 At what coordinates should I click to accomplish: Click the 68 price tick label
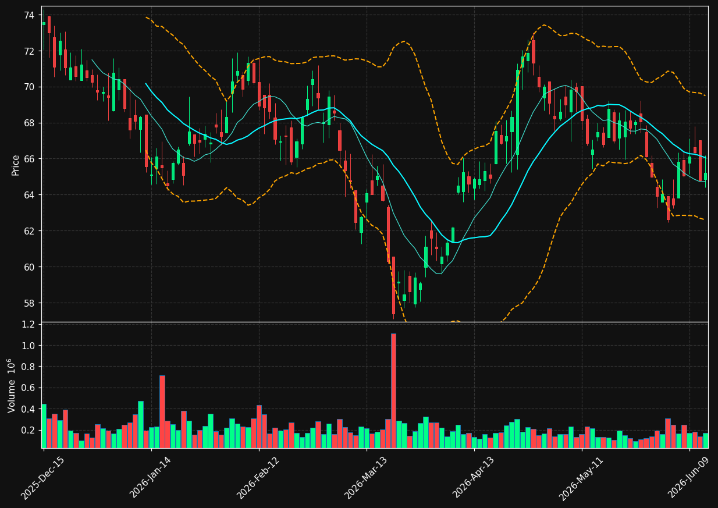tap(30, 123)
